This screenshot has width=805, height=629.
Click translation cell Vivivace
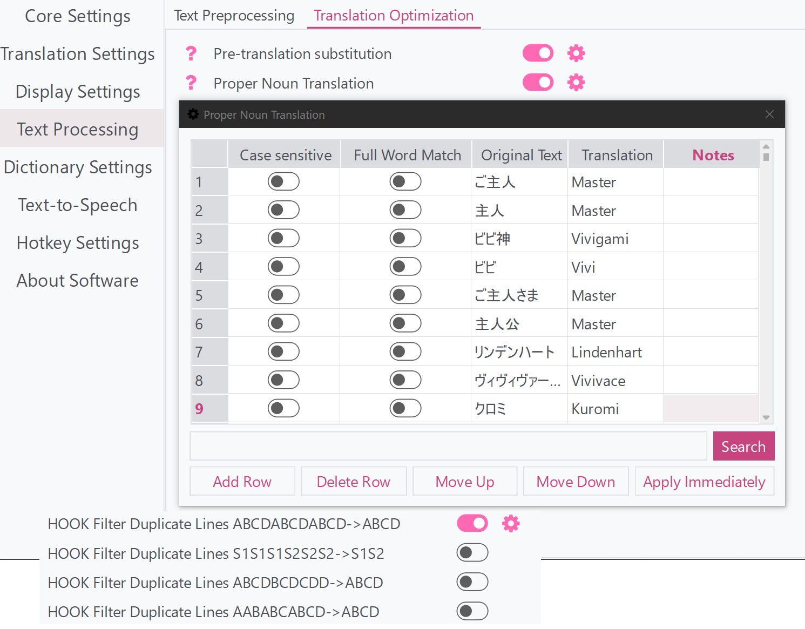[615, 380]
